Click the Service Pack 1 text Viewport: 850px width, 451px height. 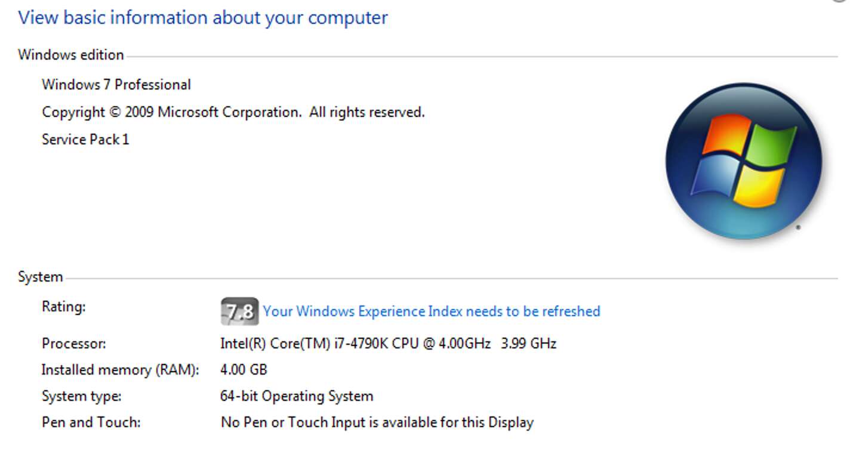tap(85, 140)
